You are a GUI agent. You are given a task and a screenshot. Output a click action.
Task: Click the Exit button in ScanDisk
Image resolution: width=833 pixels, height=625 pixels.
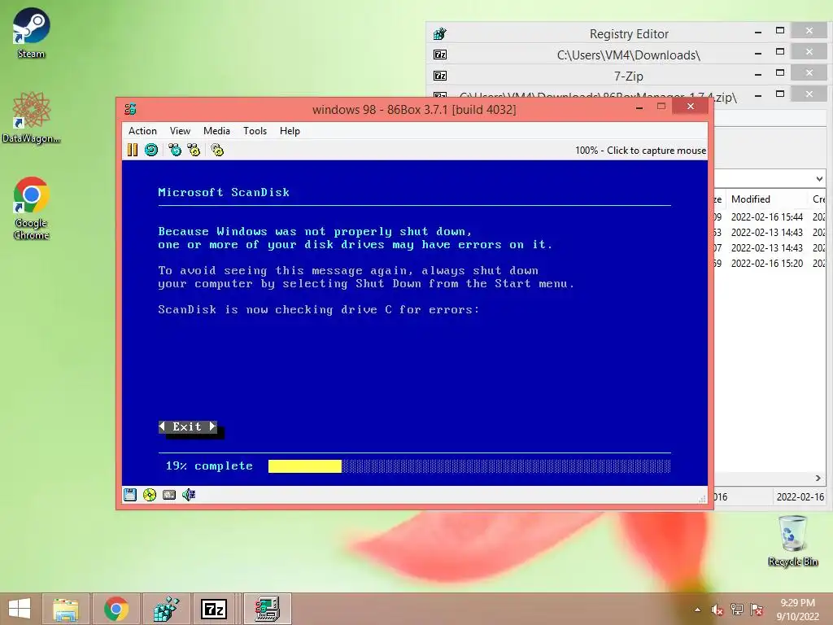click(188, 426)
